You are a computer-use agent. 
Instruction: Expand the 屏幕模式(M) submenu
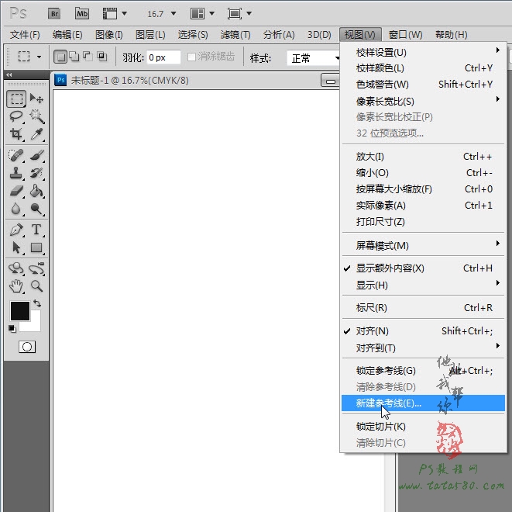[x=423, y=245]
